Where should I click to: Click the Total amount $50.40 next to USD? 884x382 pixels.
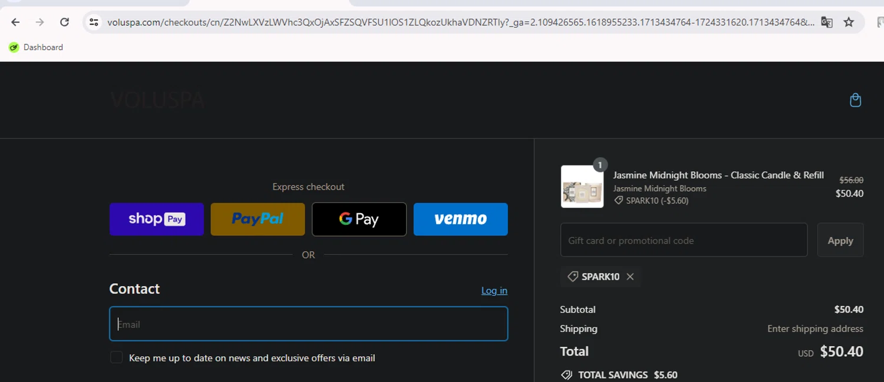842,351
